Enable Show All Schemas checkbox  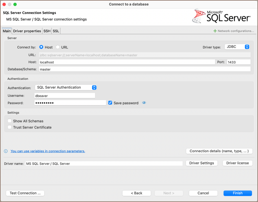click(x=10, y=121)
